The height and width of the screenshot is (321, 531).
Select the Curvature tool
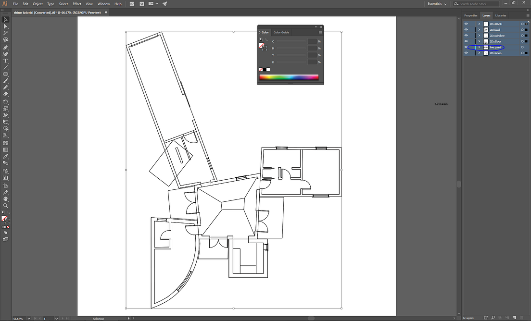(5, 54)
